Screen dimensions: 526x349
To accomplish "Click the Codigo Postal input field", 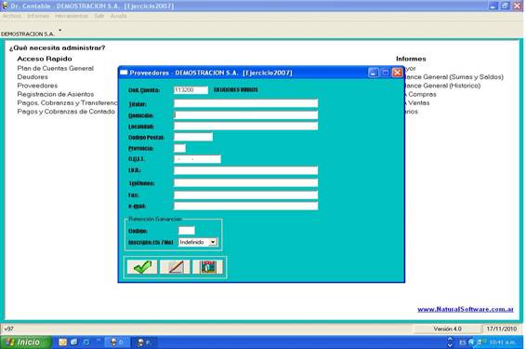I will (x=193, y=137).
